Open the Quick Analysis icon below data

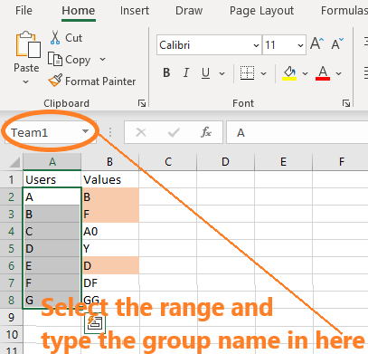point(95,323)
